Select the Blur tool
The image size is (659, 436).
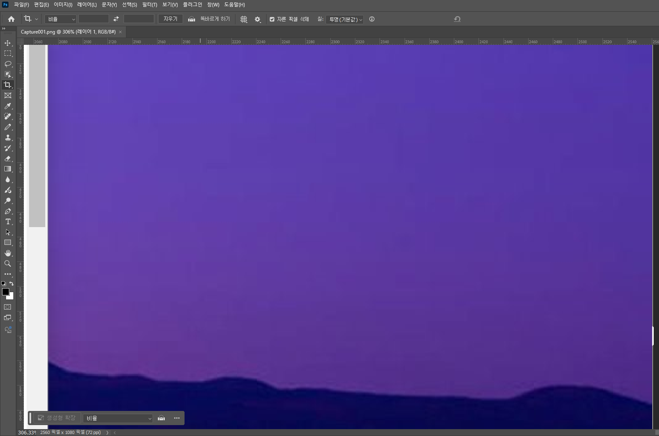(x=8, y=179)
